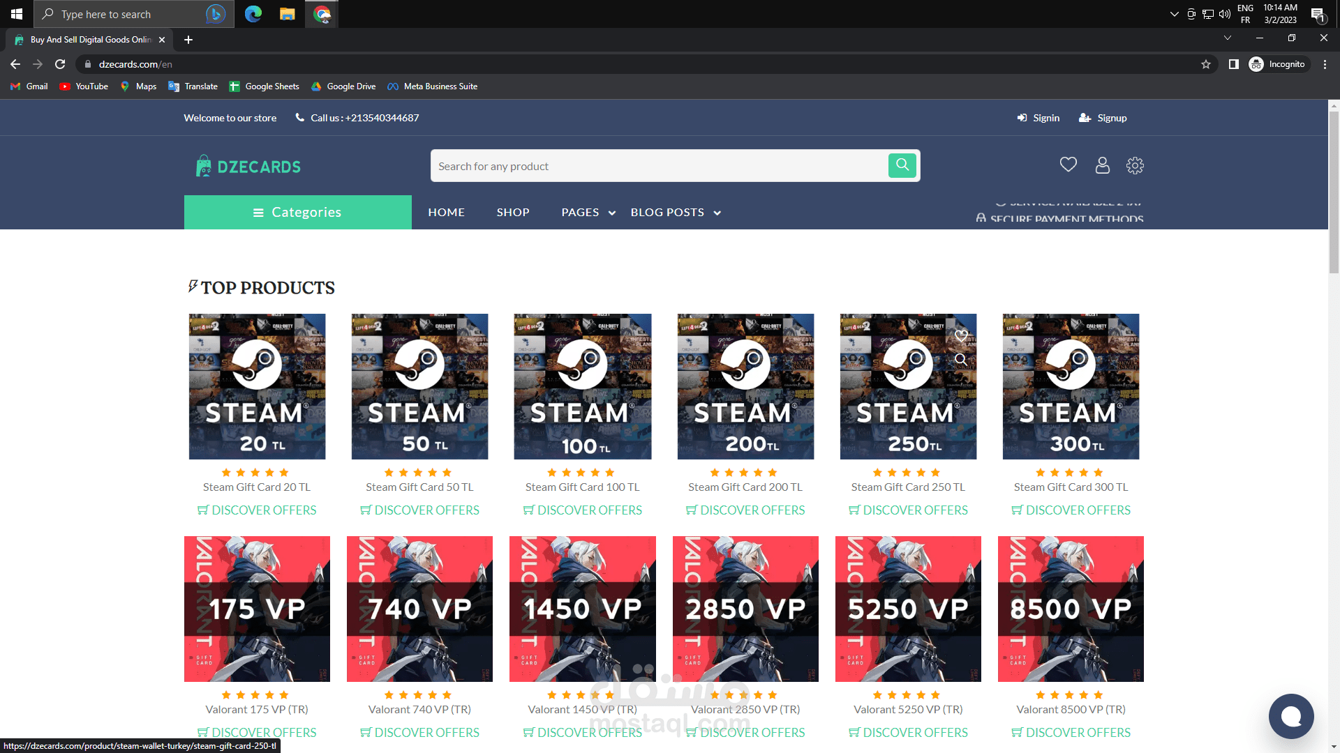Click the call us phone number
This screenshot has height=753, width=1340.
357,118
